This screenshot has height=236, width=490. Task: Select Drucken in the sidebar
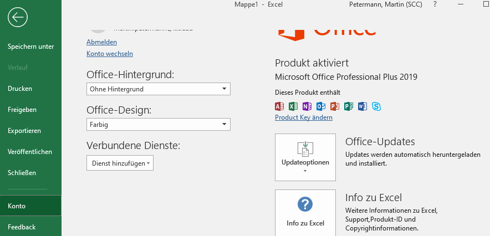pyautogui.click(x=30, y=89)
